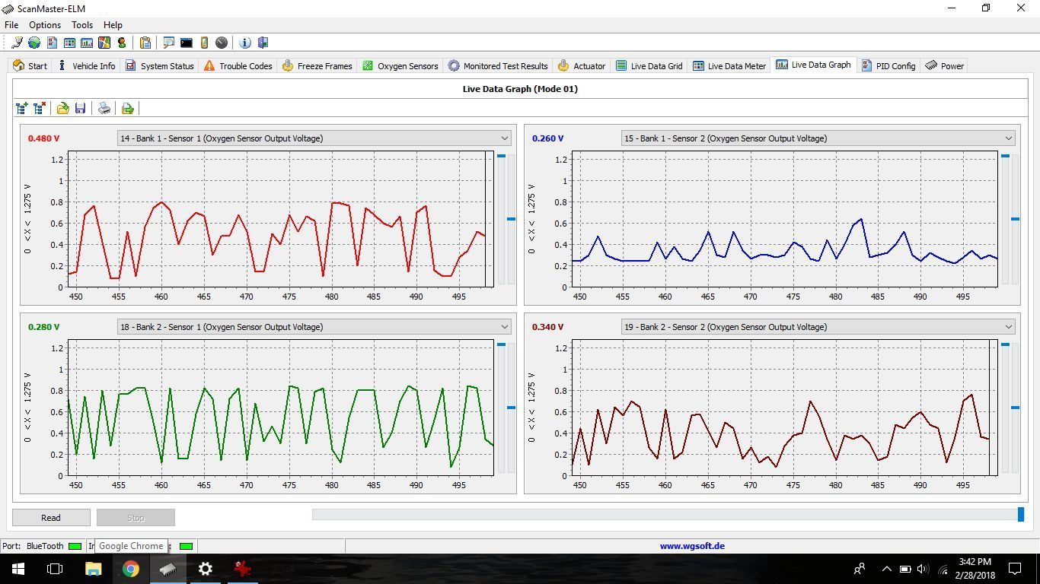Screen dimensions: 1040x584
Task: Print the live data graph
Action: tap(104, 109)
